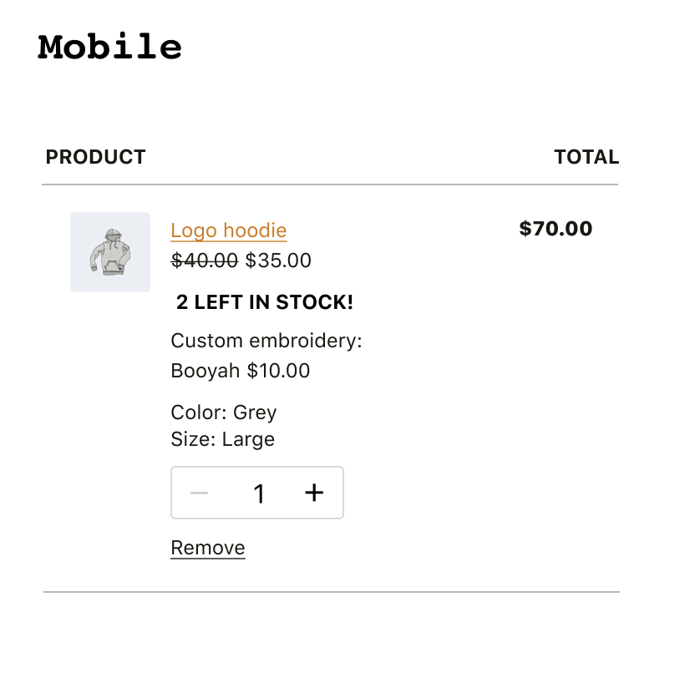Increase quantity with the plus button

tap(314, 493)
